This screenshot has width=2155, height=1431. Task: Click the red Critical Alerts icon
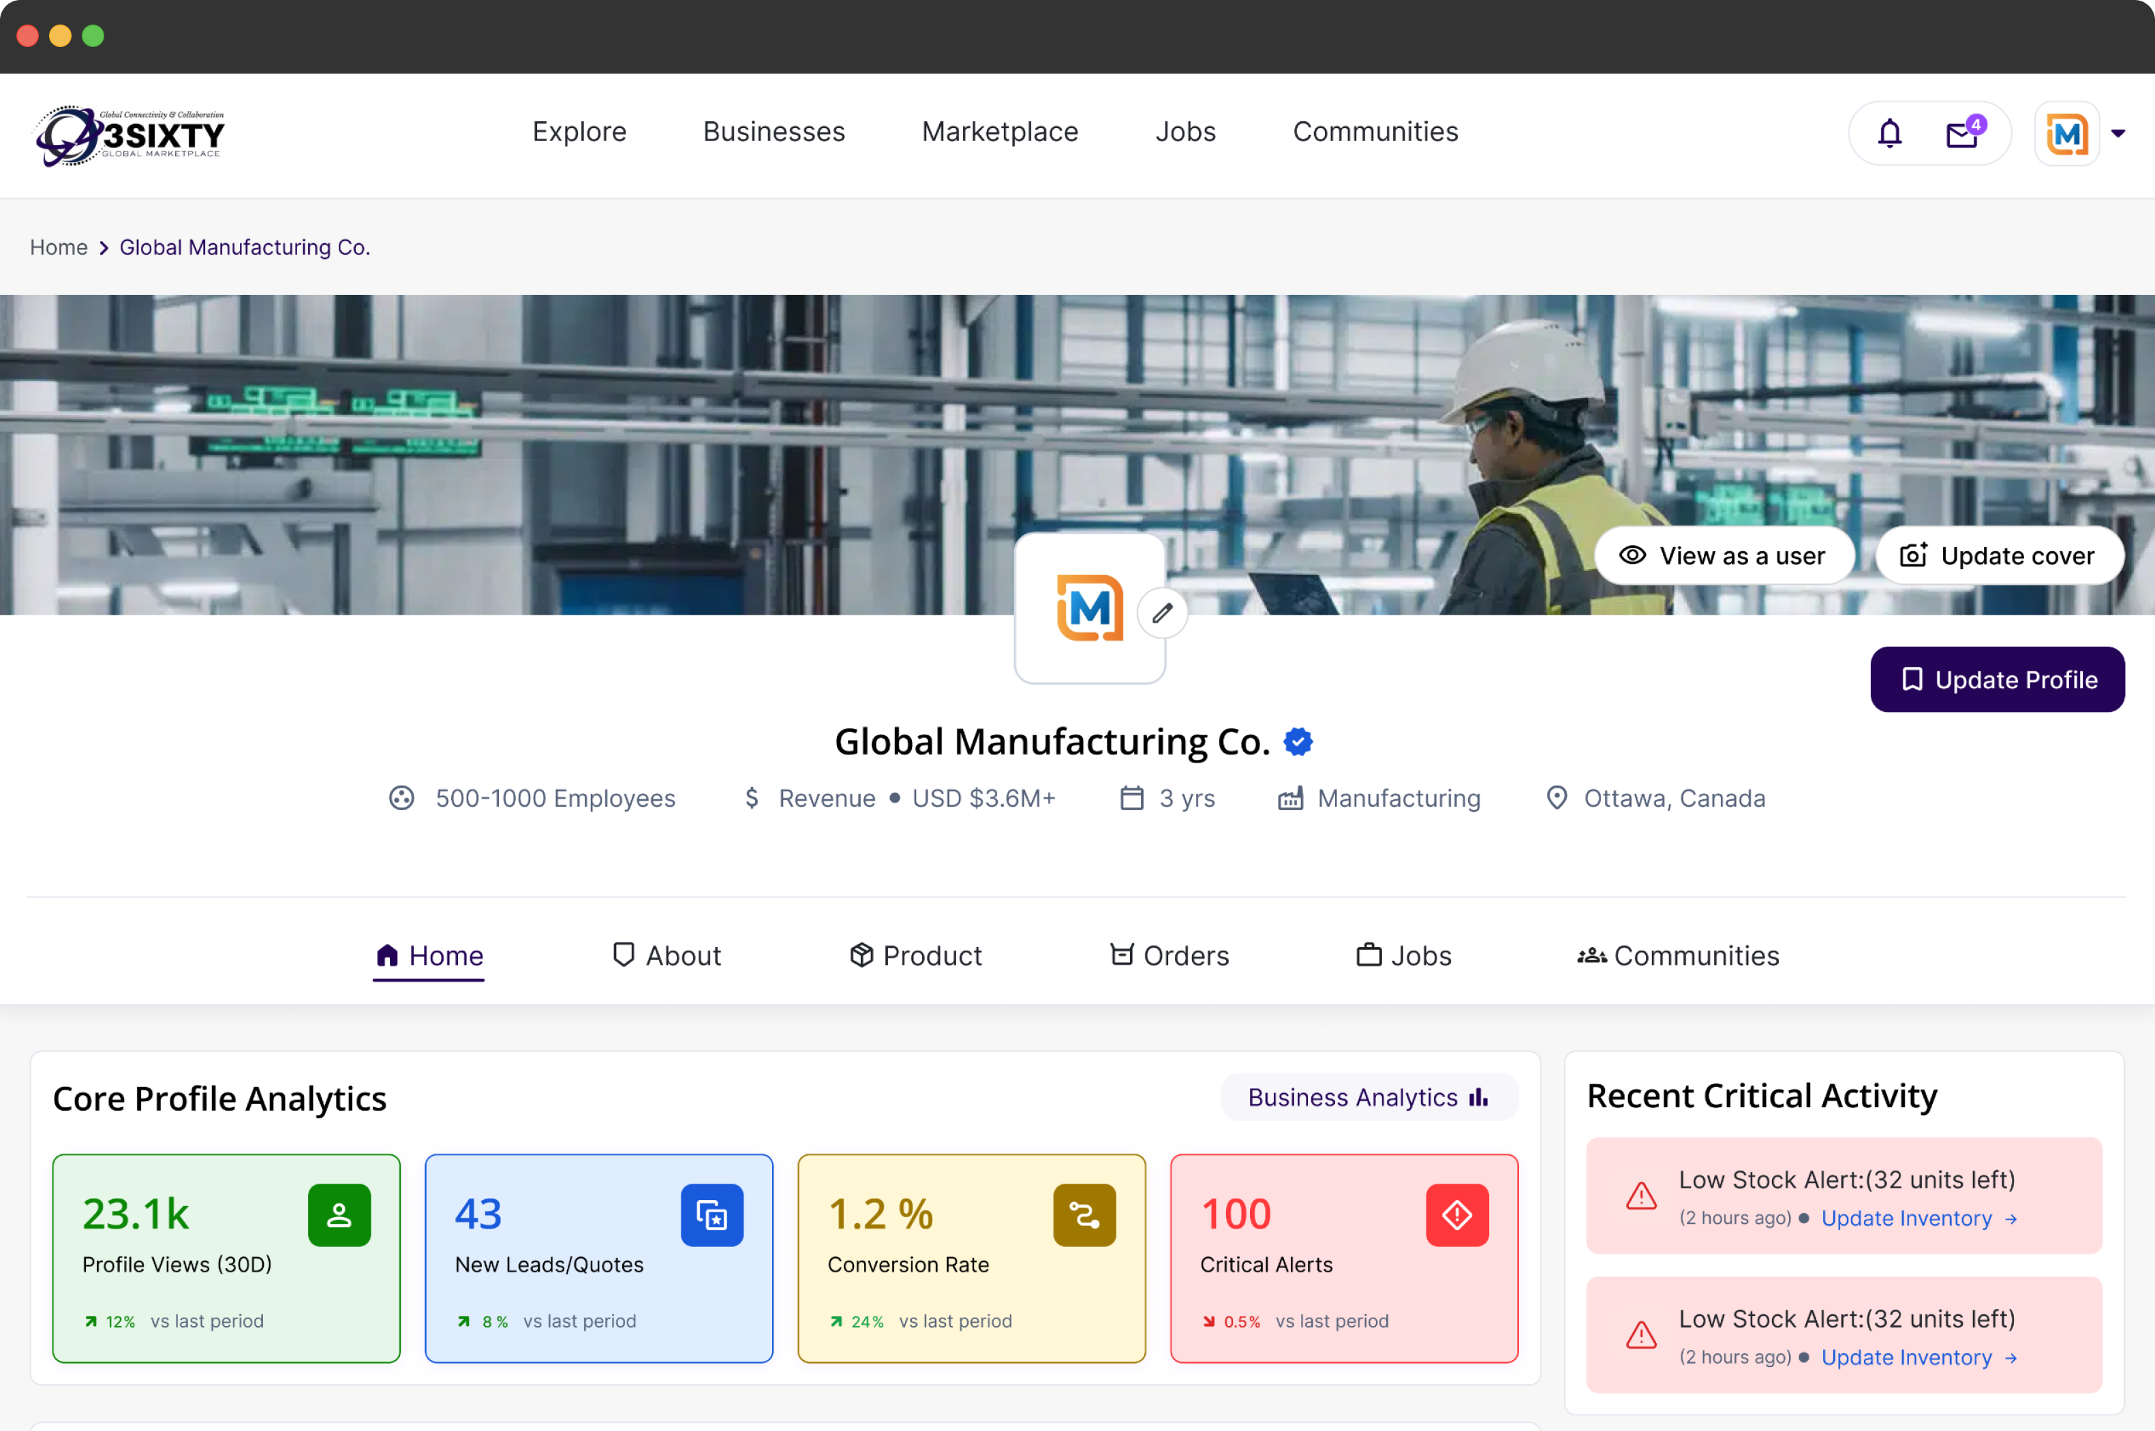1456,1215
